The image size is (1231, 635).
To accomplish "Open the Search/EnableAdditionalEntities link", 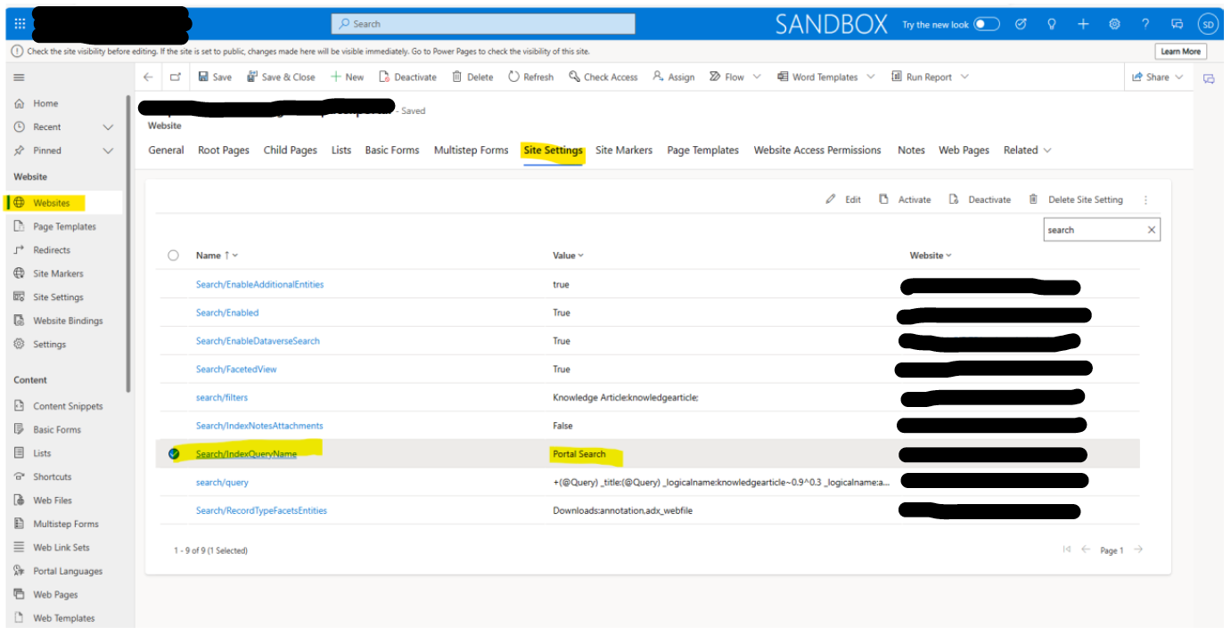I will point(259,285).
